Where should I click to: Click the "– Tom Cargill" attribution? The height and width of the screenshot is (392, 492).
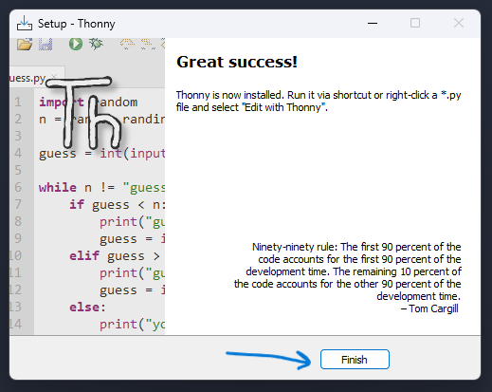(x=429, y=308)
